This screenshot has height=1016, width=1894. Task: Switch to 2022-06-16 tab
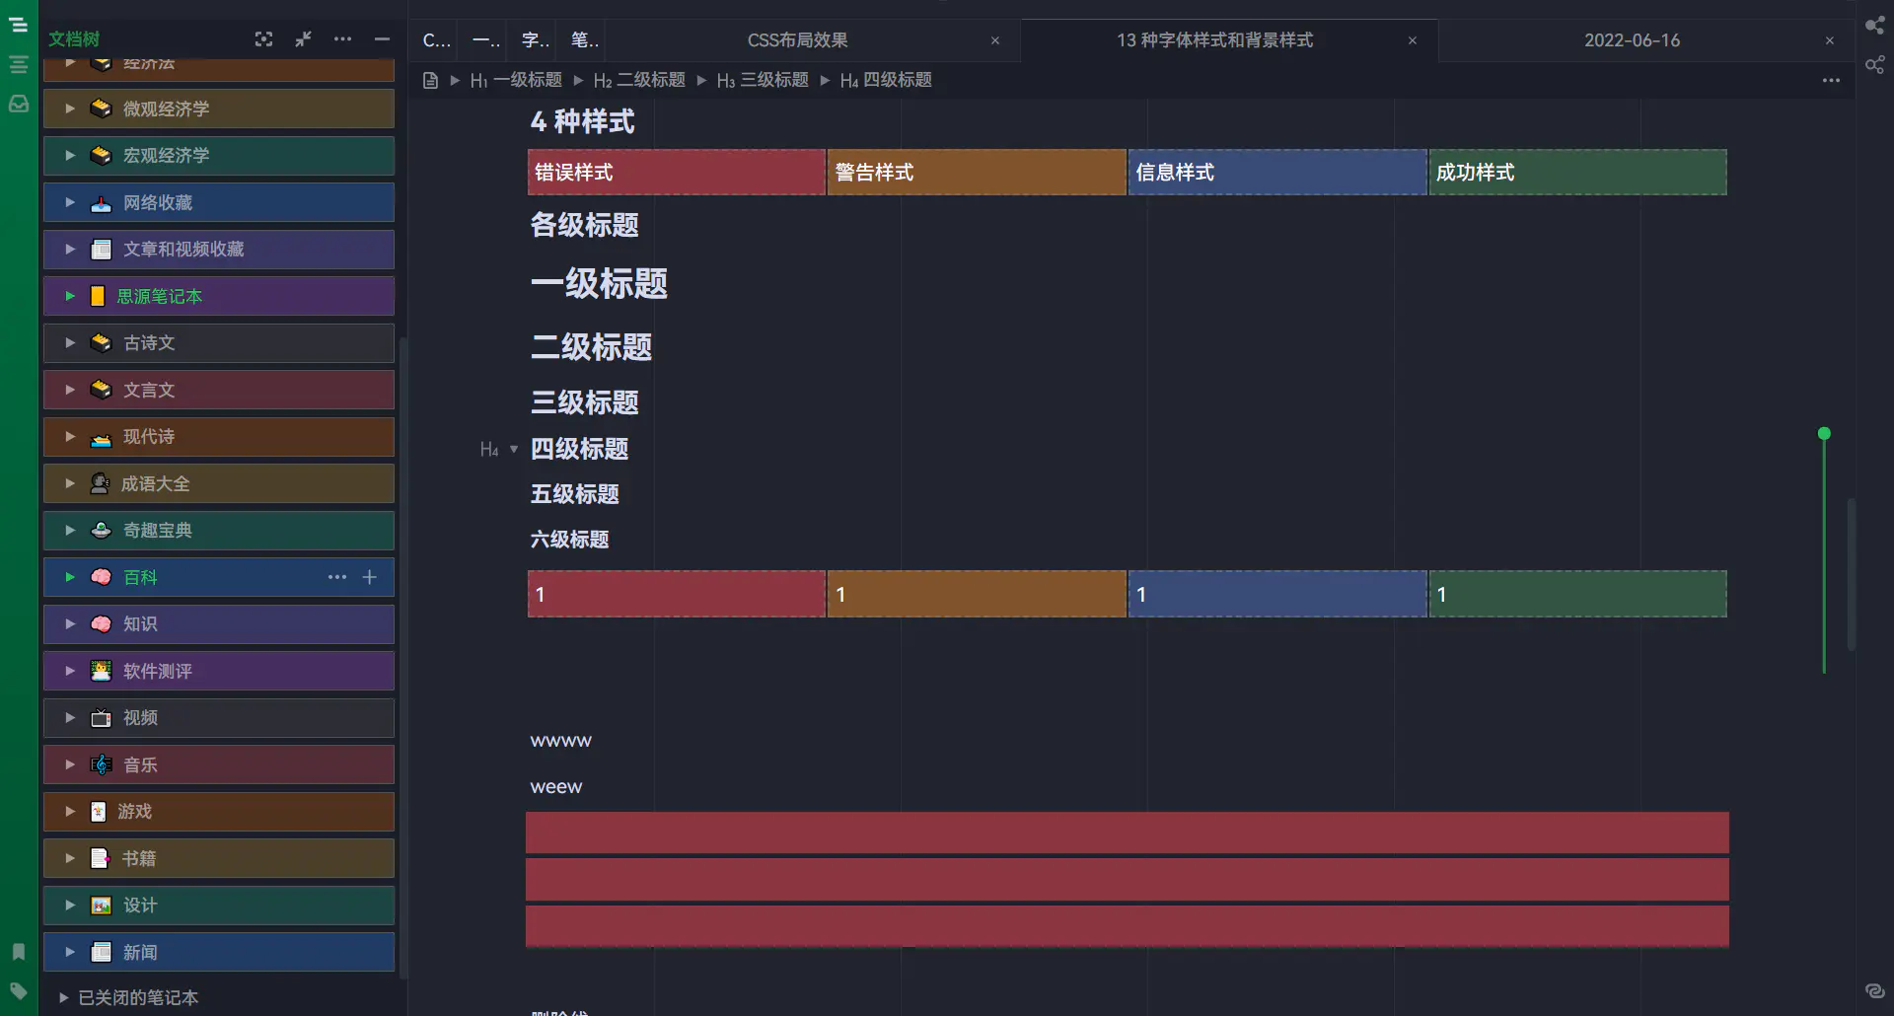(x=1632, y=40)
